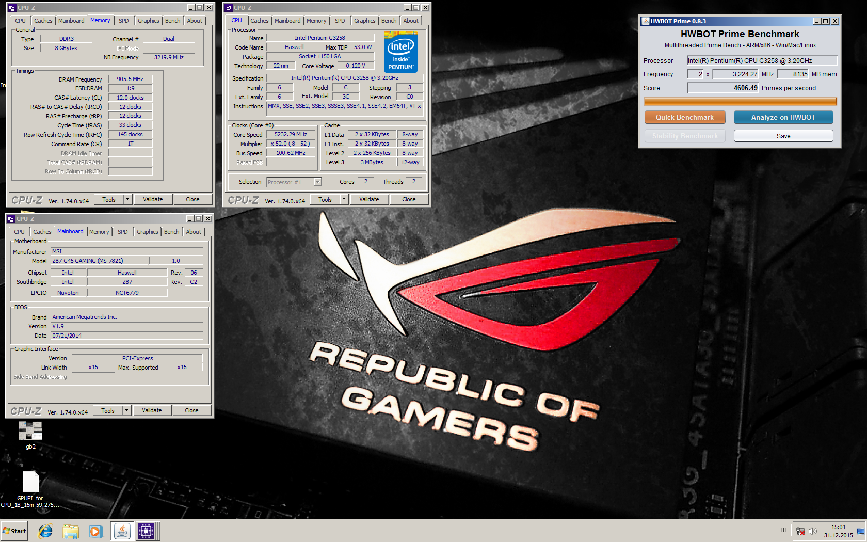Click the Instructions list MMX, SSE text

[x=344, y=109]
